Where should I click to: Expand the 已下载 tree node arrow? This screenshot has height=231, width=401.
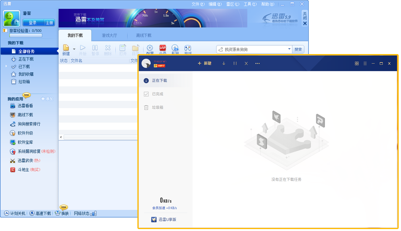(x=6, y=66)
